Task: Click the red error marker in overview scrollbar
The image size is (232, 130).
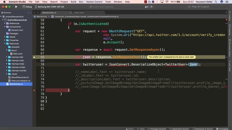Action: (x=226, y=19)
